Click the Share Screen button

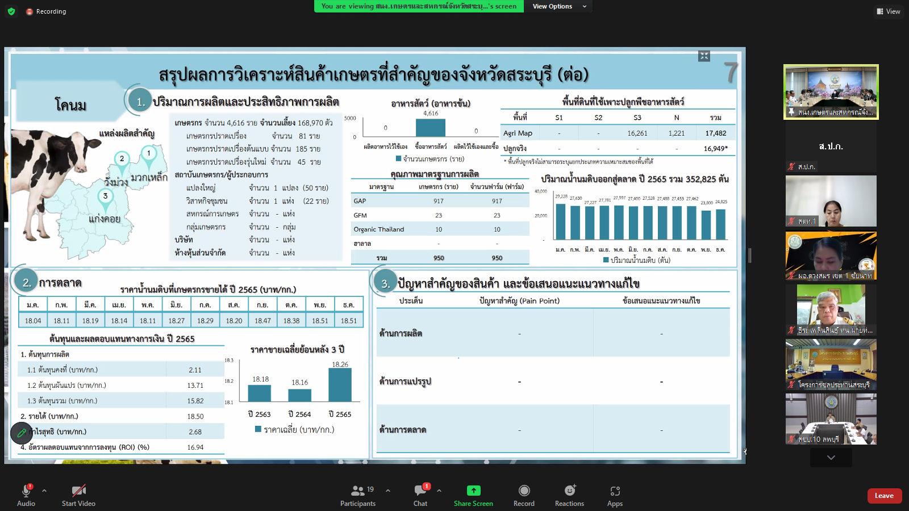click(x=473, y=495)
